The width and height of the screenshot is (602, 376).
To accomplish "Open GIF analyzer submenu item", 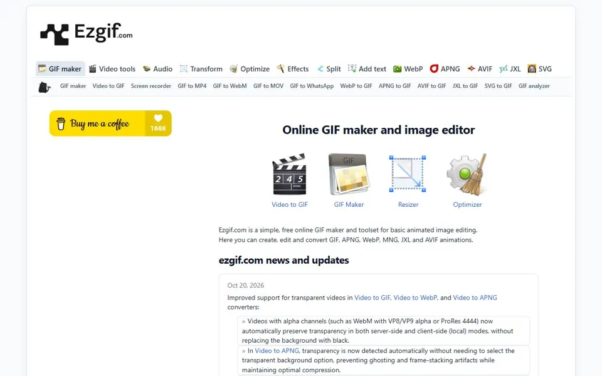I will pos(534,86).
